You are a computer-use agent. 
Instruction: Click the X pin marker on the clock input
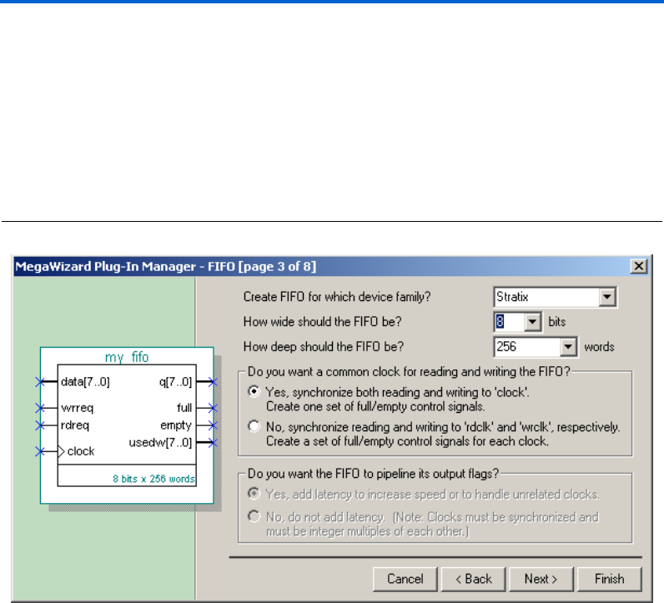(40, 451)
